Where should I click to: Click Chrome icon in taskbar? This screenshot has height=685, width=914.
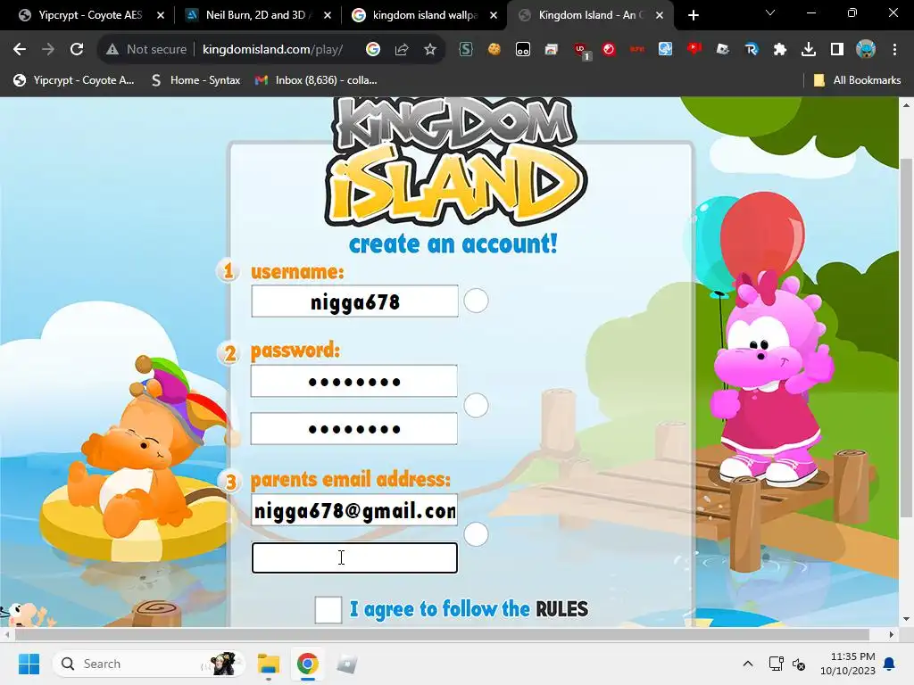tap(307, 664)
